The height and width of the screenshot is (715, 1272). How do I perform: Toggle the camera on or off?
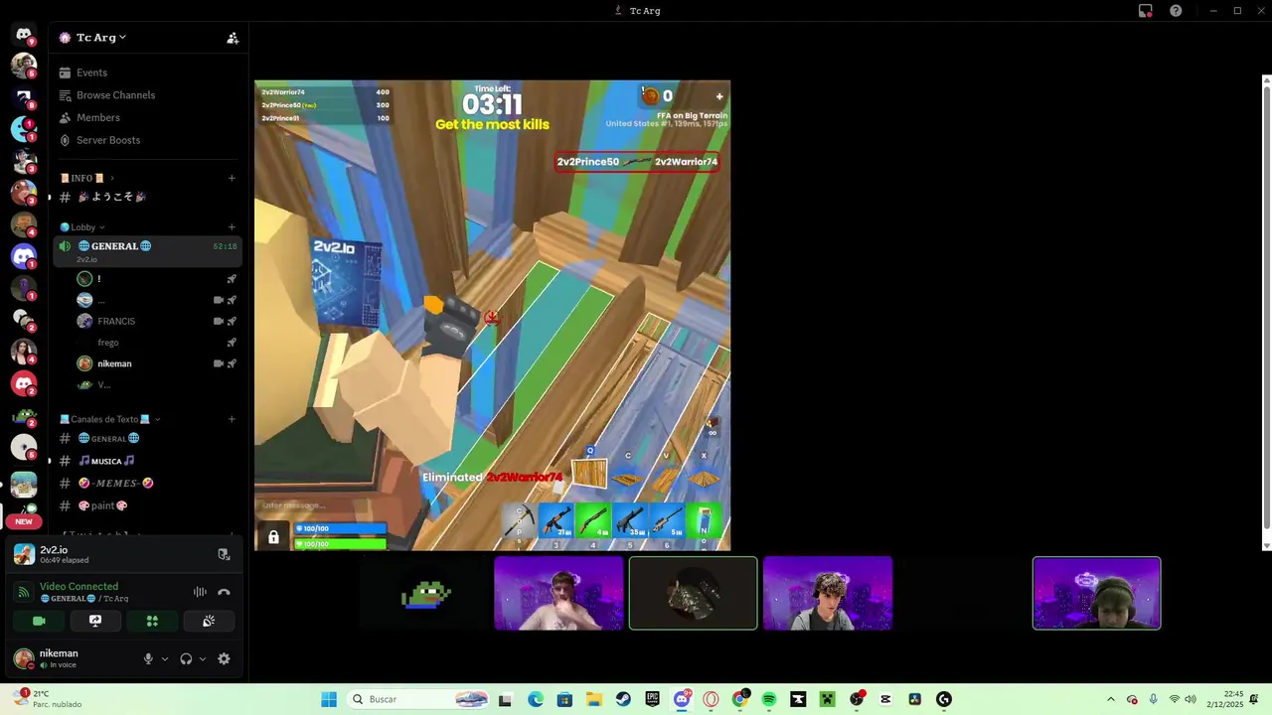coord(39,621)
